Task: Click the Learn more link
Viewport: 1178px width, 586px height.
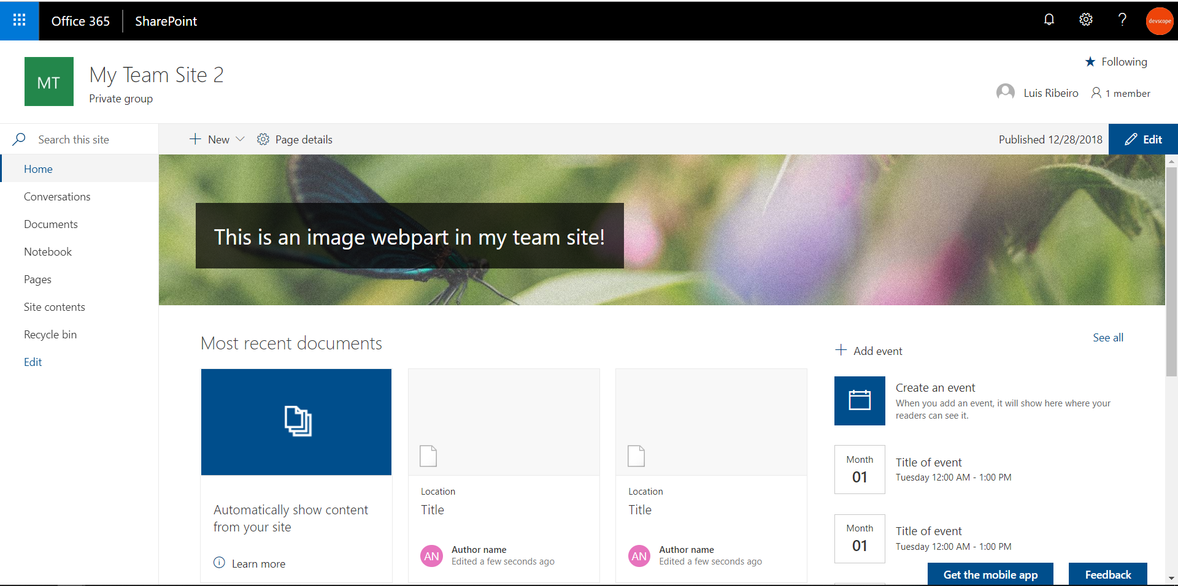Action: pos(258,563)
